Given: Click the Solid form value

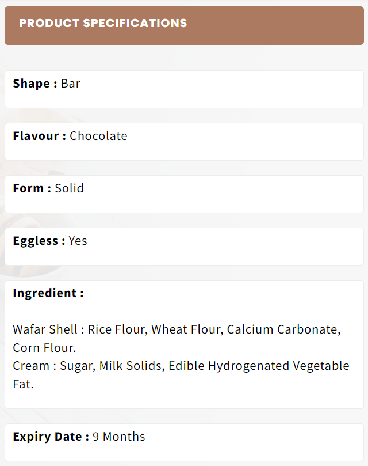Looking at the screenshot, I should point(70,188).
